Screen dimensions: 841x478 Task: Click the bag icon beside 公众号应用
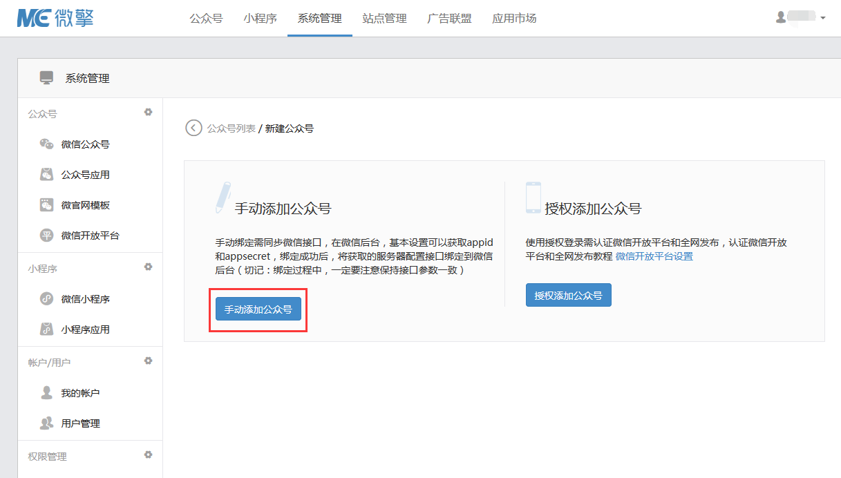click(x=46, y=174)
